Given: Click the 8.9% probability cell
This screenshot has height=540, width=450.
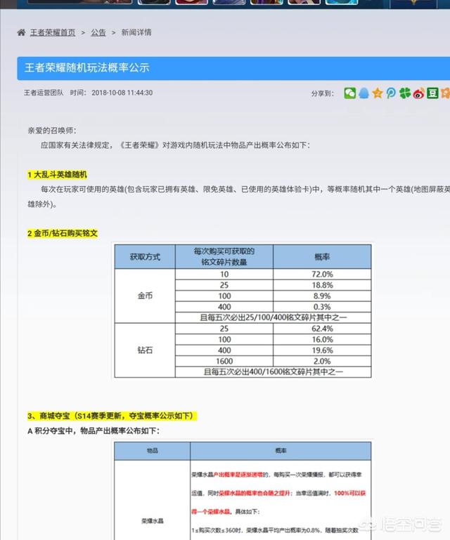Looking at the screenshot, I should (322, 296).
